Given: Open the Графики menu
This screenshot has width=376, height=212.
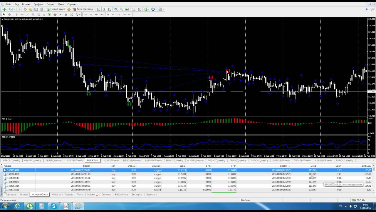Looking at the screenshot, I should tap(38, 4).
